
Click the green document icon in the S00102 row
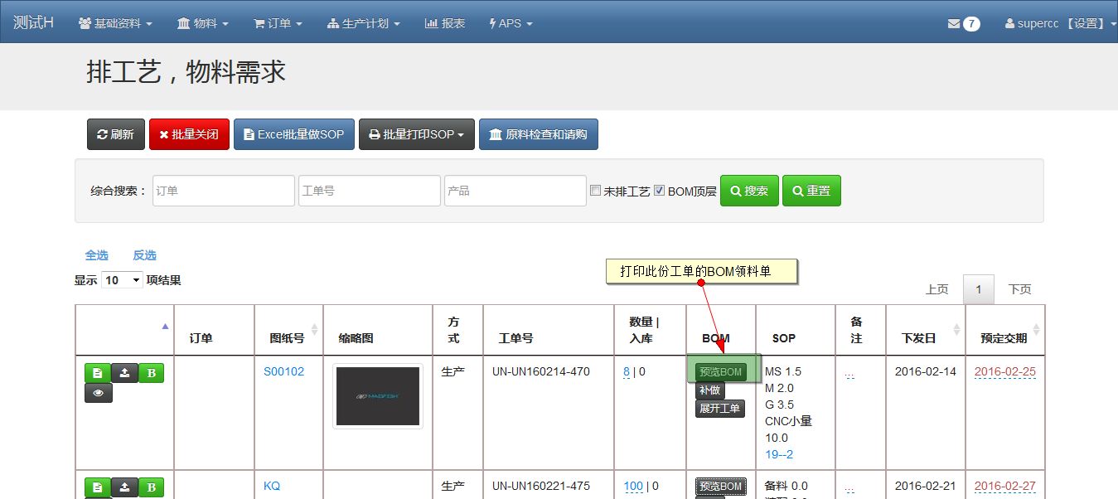tap(98, 373)
